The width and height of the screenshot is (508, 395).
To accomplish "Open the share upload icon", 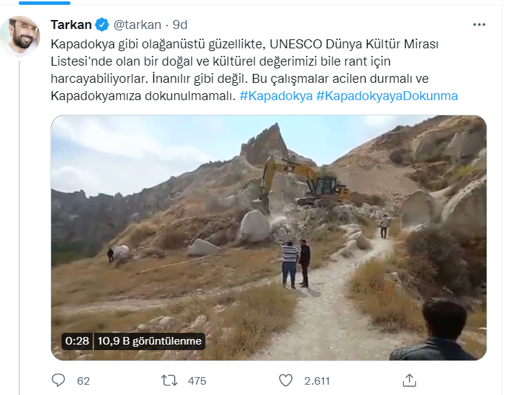I will (409, 380).
